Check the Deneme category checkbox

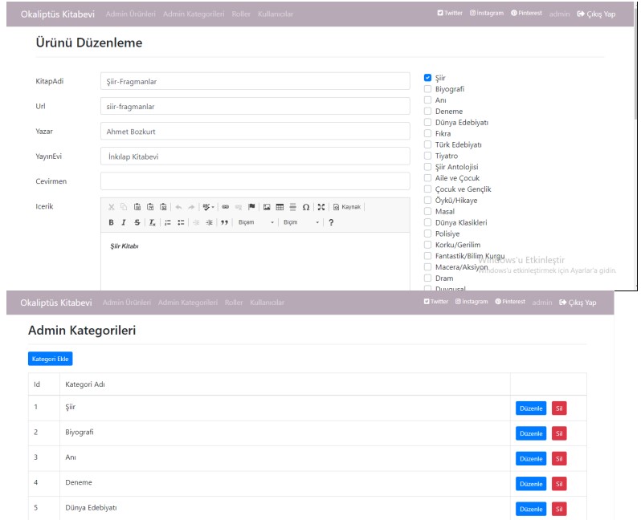pyautogui.click(x=427, y=111)
